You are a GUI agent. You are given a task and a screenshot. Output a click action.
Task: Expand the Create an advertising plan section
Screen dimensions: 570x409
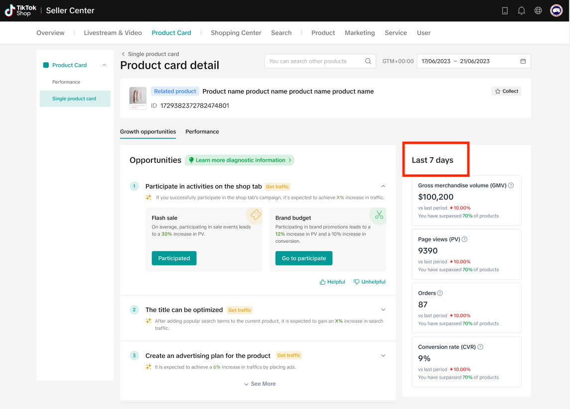pyautogui.click(x=383, y=356)
